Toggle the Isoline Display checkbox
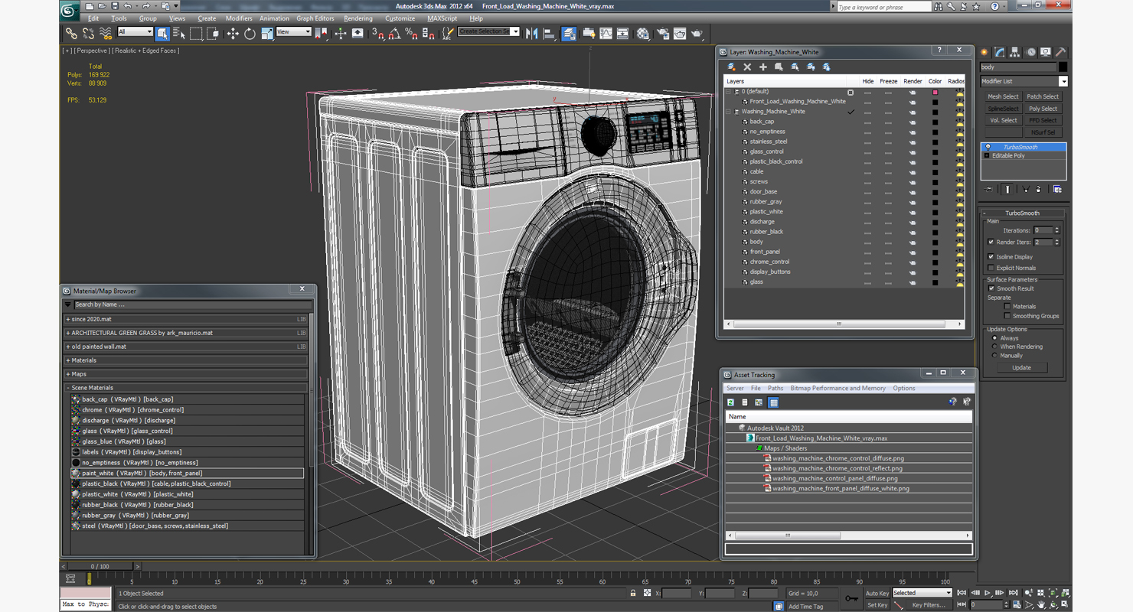Viewport: 1133px width, 612px height. pos(991,257)
